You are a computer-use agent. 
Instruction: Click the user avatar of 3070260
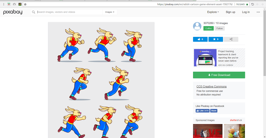[x=197, y=26]
